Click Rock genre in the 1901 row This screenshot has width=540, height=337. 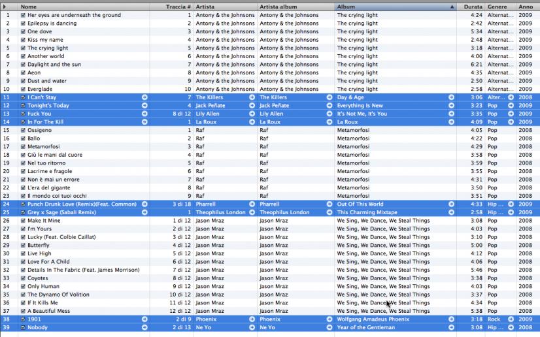point(494,319)
